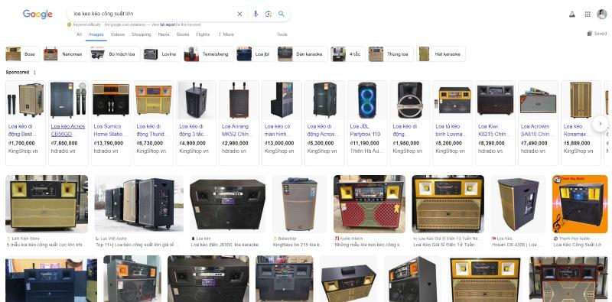Select the Images tab

[x=96, y=34]
